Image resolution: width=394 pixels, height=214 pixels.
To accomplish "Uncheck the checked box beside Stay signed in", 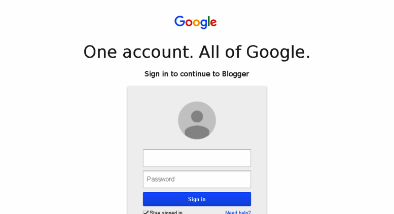I will 146,212.
